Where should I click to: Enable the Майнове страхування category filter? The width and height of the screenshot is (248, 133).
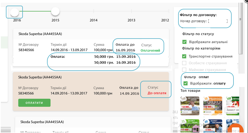click(184, 70)
